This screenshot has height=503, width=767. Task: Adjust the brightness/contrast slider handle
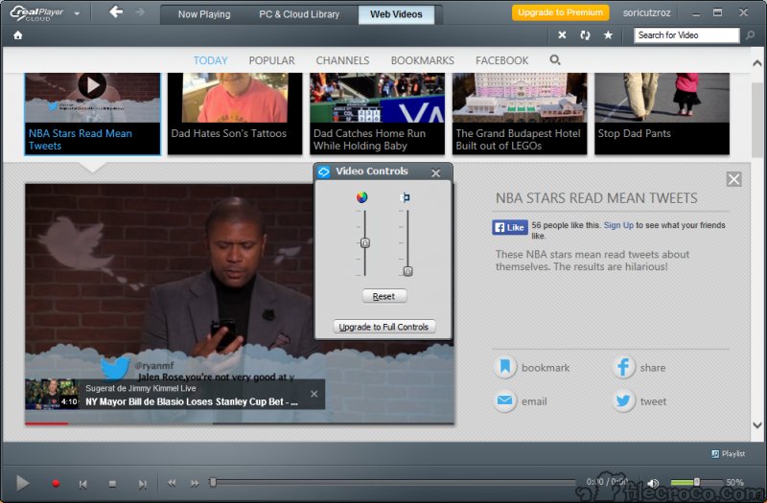407,271
